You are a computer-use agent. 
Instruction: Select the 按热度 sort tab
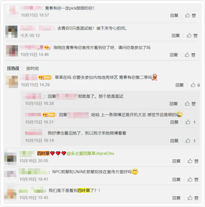tap(13, 68)
